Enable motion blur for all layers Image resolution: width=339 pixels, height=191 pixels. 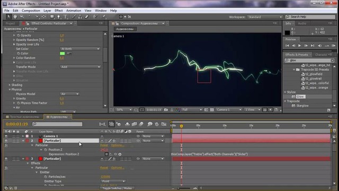point(141,124)
